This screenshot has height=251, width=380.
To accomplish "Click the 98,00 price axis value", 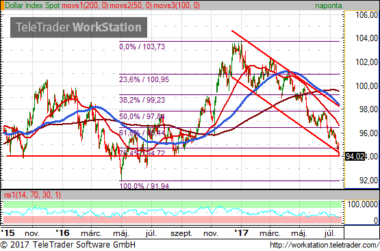I will [x=368, y=109].
